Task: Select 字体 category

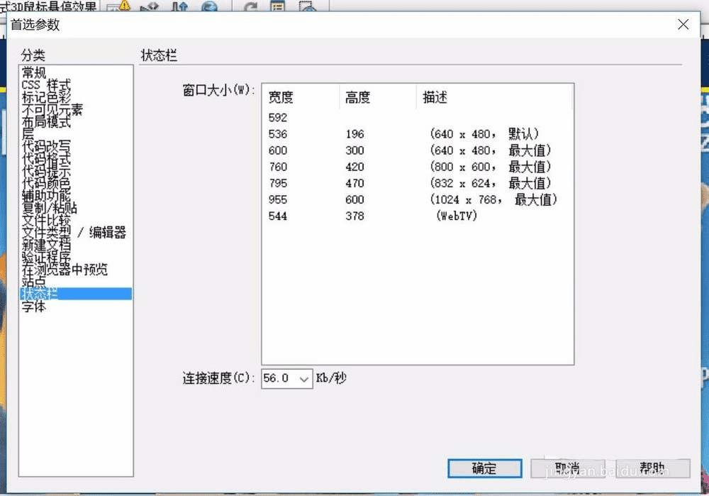Action: point(34,307)
